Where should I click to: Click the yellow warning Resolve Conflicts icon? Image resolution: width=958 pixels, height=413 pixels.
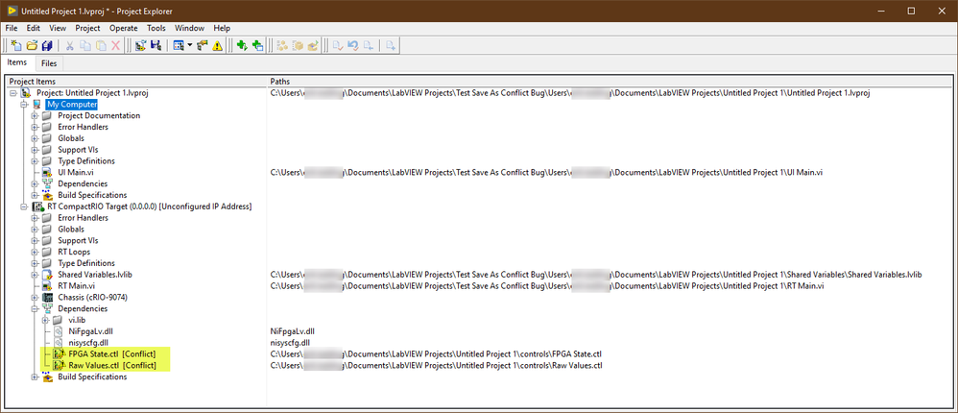click(x=218, y=45)
